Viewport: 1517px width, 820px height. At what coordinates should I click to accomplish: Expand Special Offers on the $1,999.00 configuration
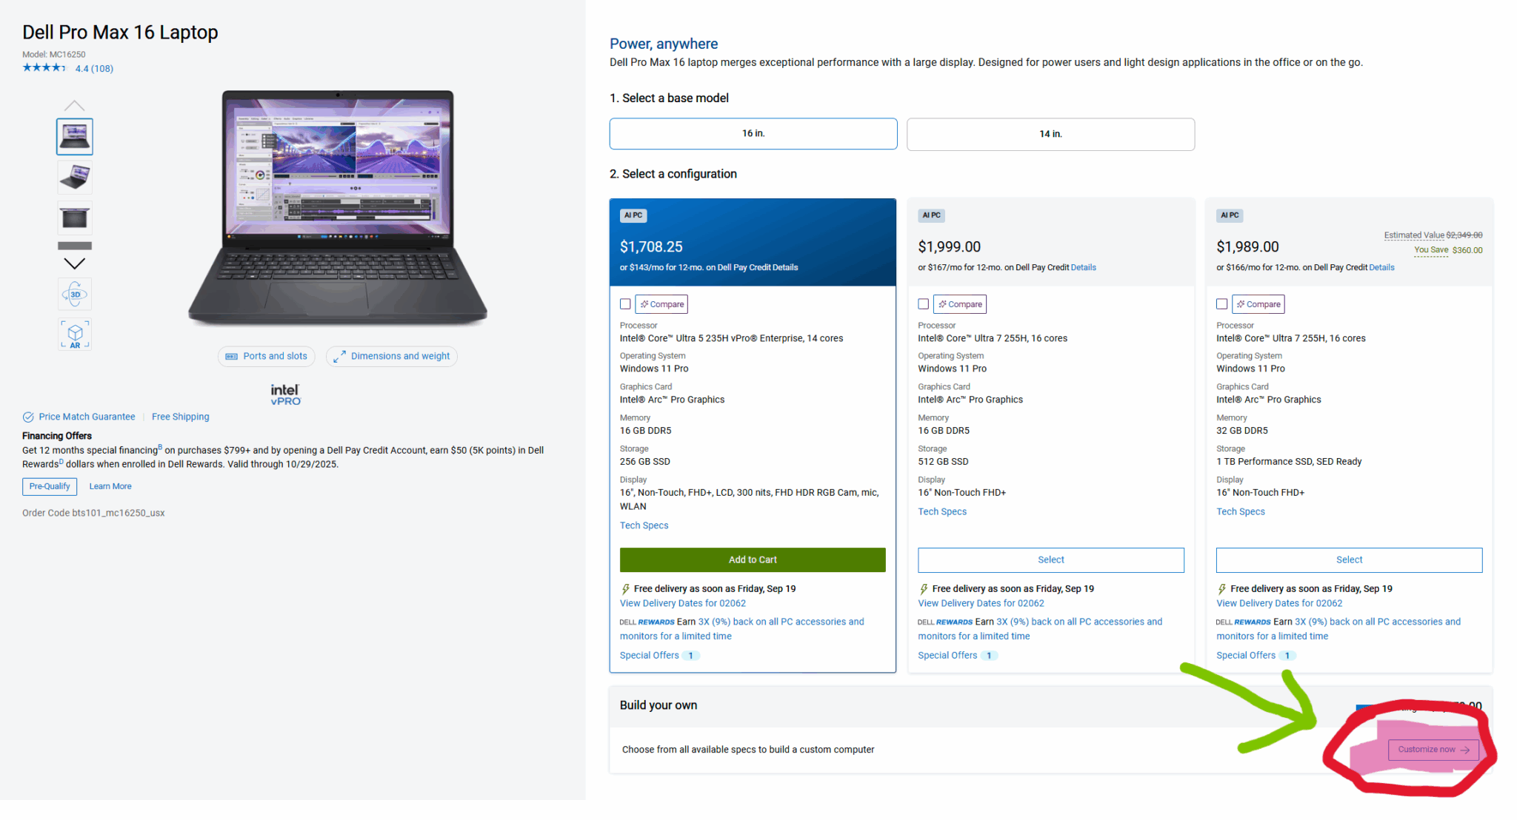(x=947, y=656)
